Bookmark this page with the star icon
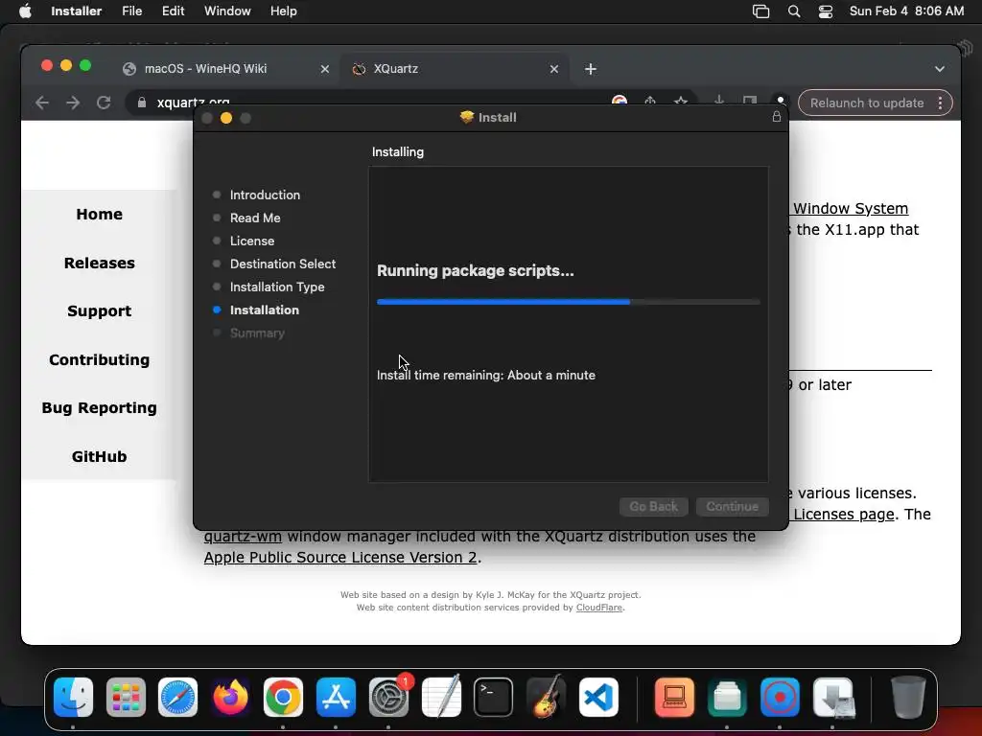 [x=681, y=101]
